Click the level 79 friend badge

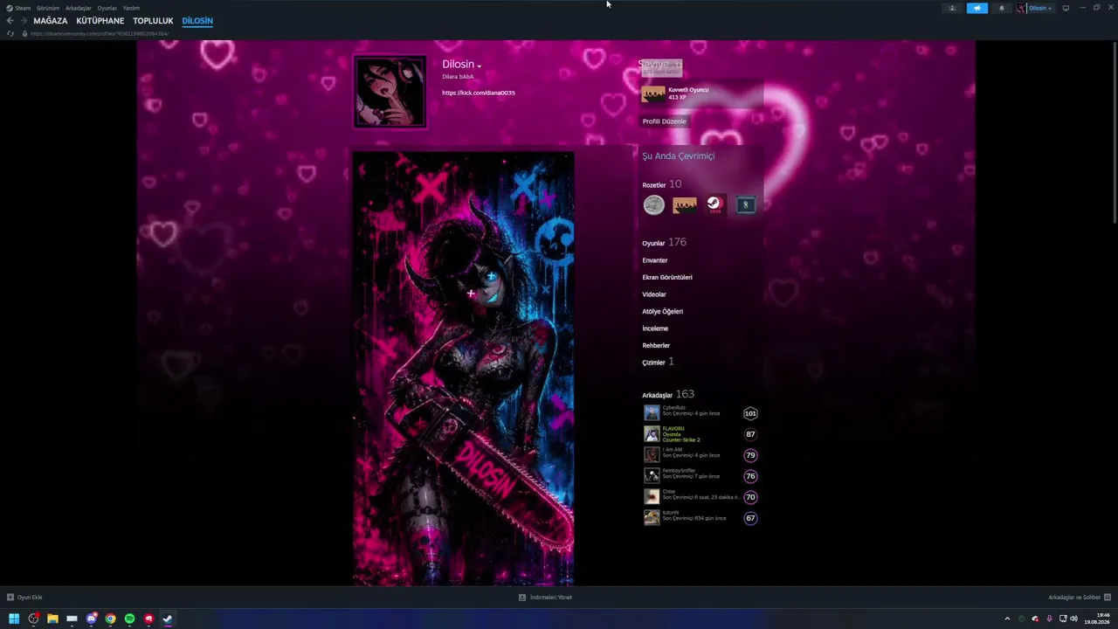click(750, 455)
